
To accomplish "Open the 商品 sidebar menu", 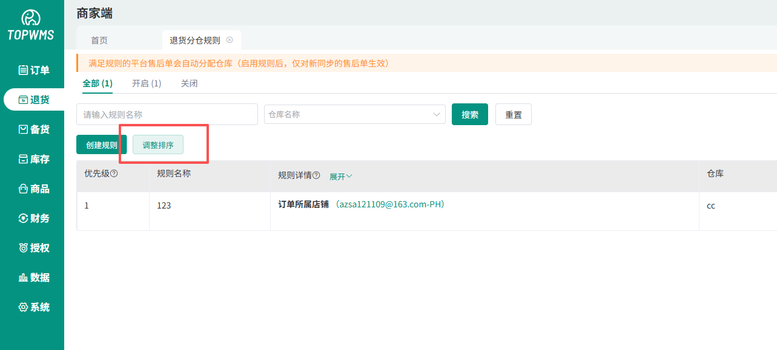I will click(x=34, y=189).
